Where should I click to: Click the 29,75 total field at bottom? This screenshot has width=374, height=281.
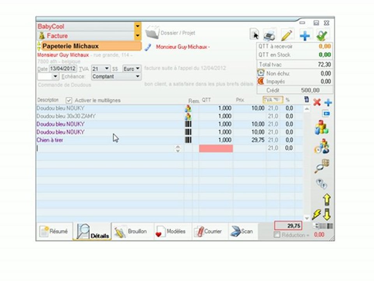pos(288,226)
